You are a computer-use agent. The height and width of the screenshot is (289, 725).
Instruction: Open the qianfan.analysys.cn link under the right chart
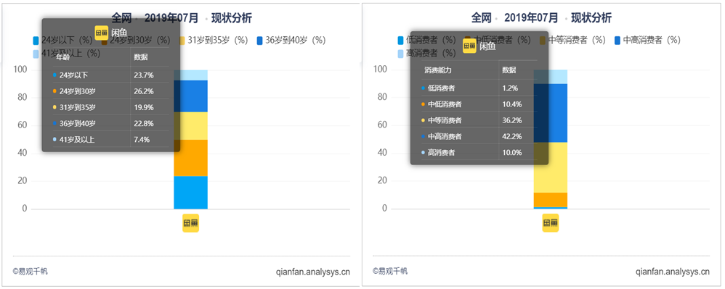pyautogui.click(x=672, y=272)
